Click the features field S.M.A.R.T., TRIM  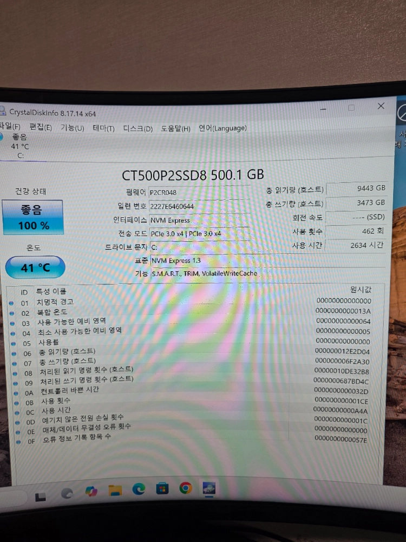[268, 273]
